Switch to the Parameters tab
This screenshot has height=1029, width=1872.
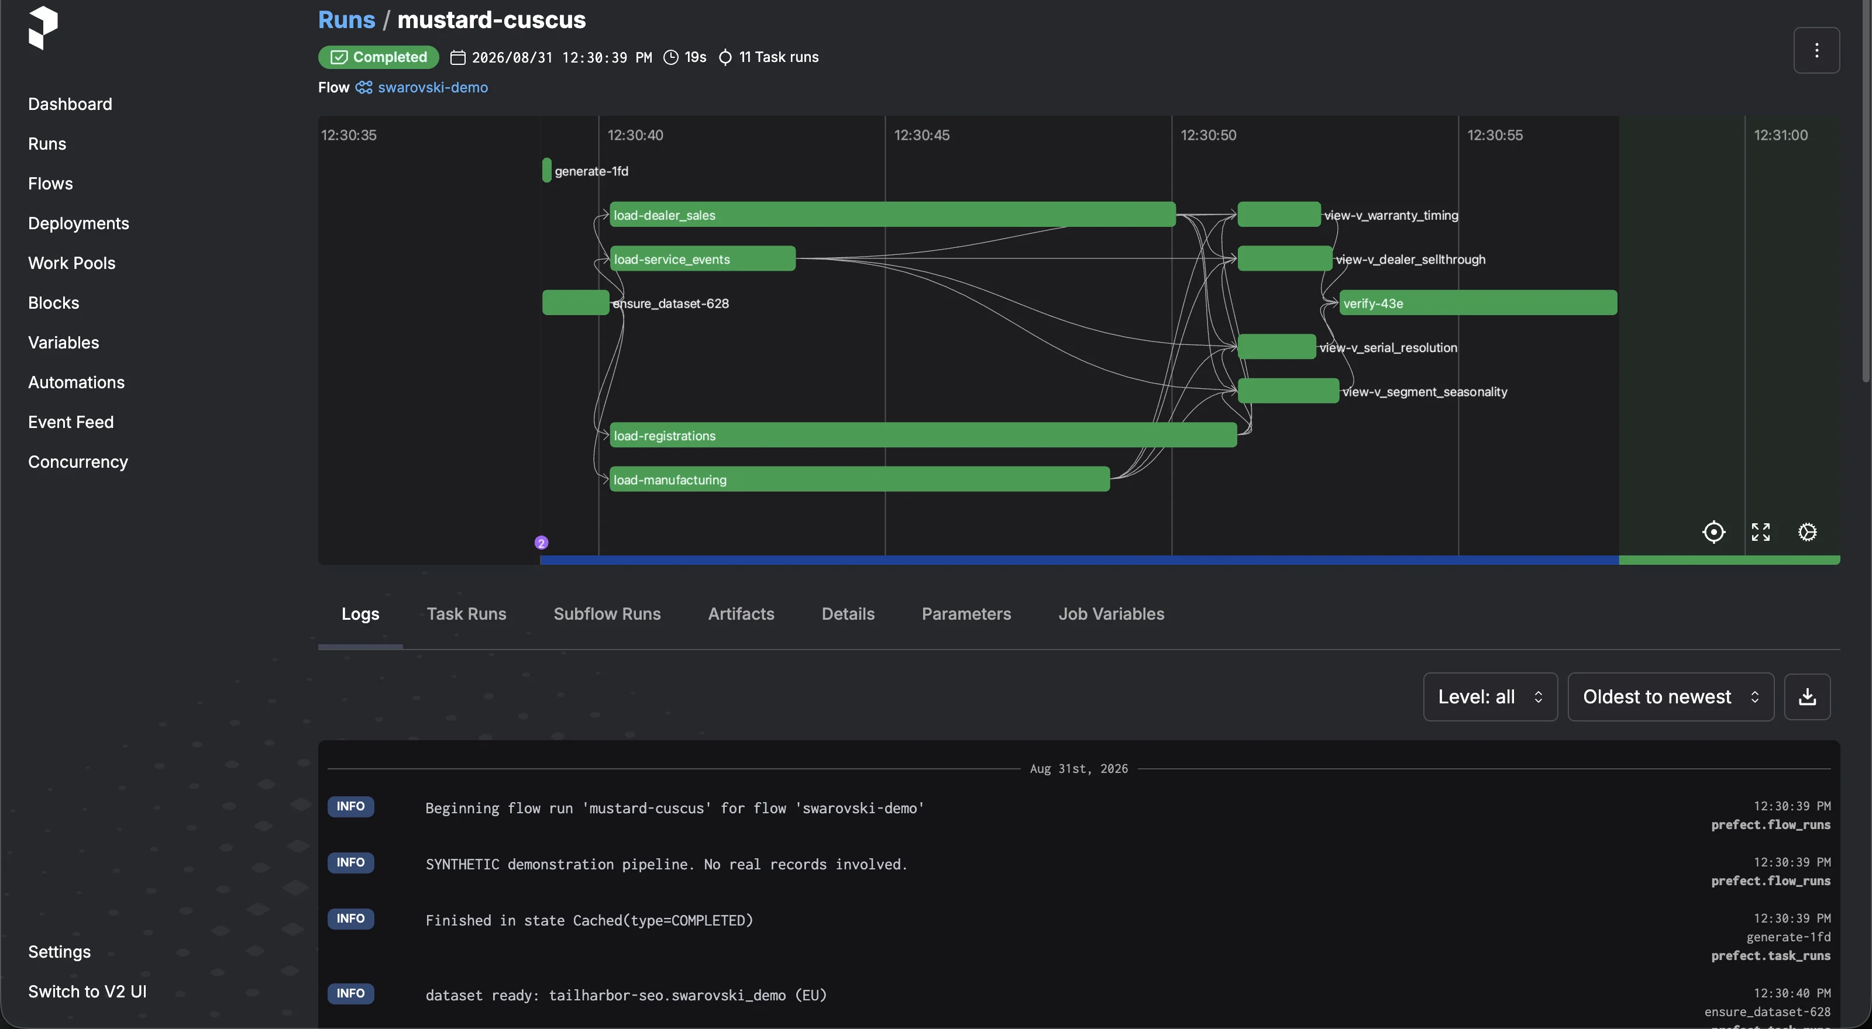point(966,614)
